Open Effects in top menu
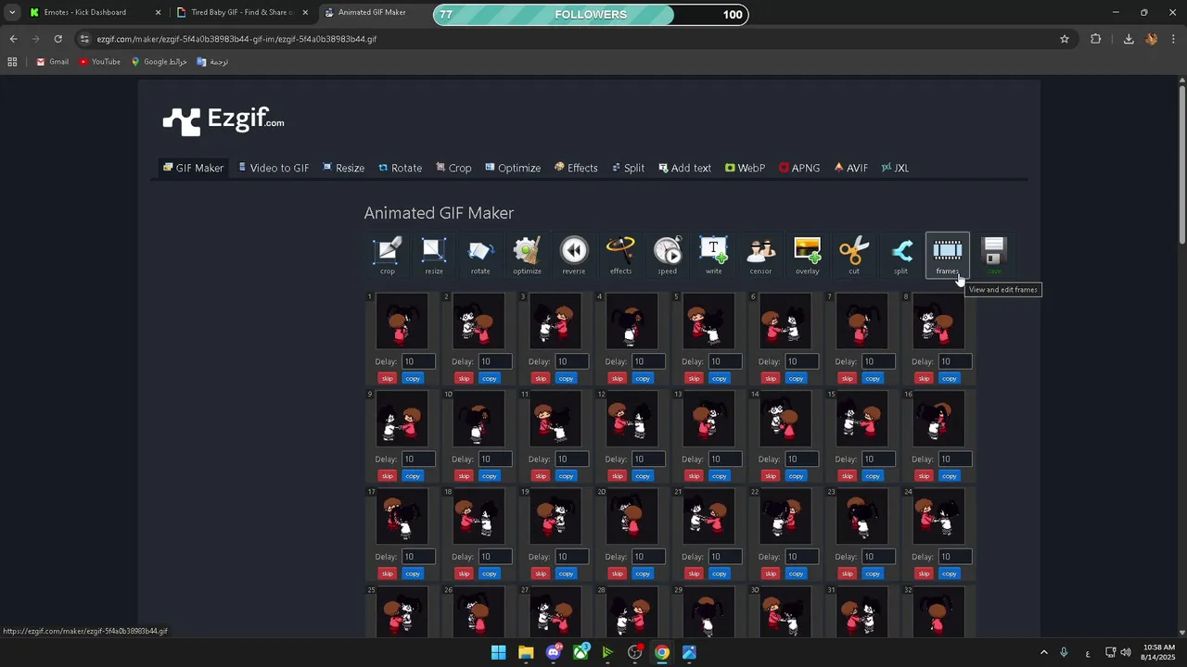1187x667 pixels. click(576, 168)
